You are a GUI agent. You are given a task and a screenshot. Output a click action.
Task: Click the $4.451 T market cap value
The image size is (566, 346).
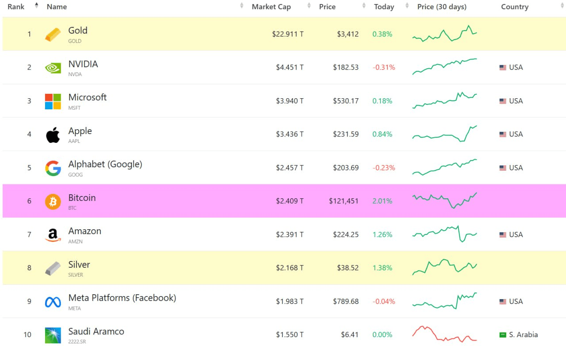tap(290, 68)
